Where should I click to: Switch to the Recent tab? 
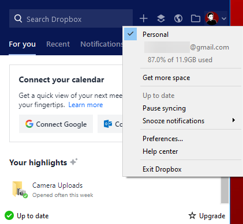[x=58, y=44]
